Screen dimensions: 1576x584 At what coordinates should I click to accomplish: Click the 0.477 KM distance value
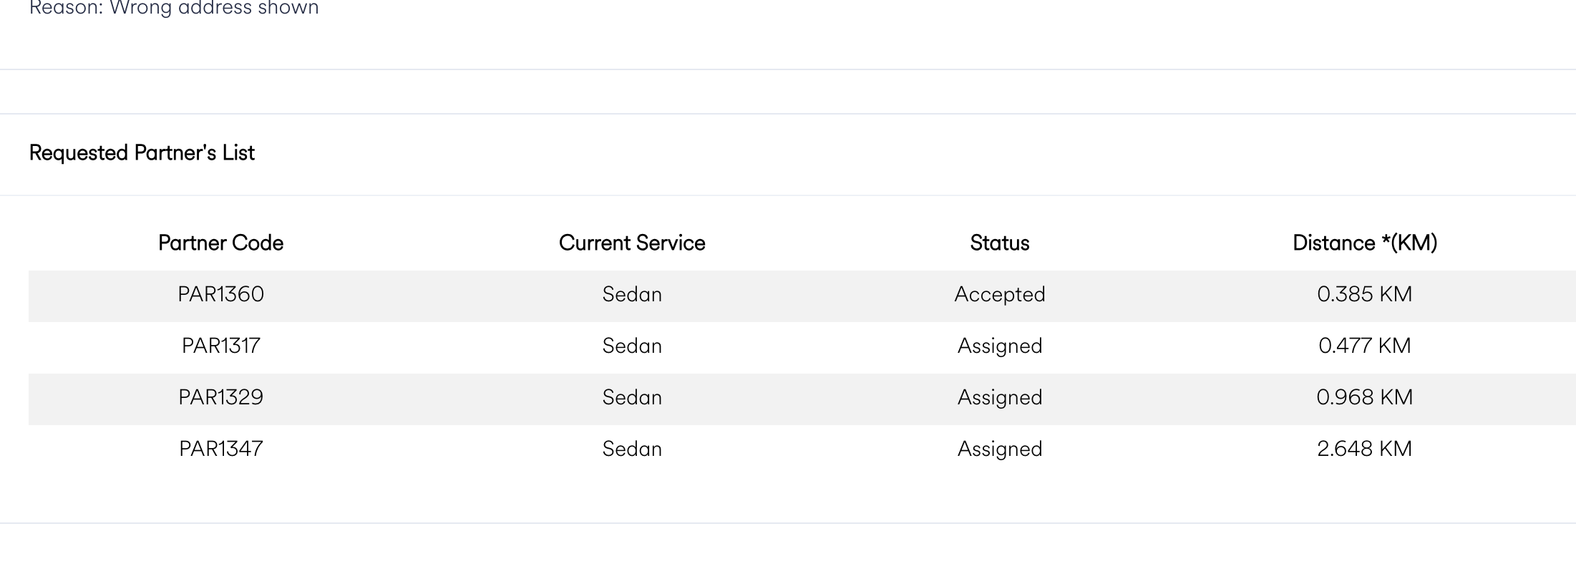1364,346
